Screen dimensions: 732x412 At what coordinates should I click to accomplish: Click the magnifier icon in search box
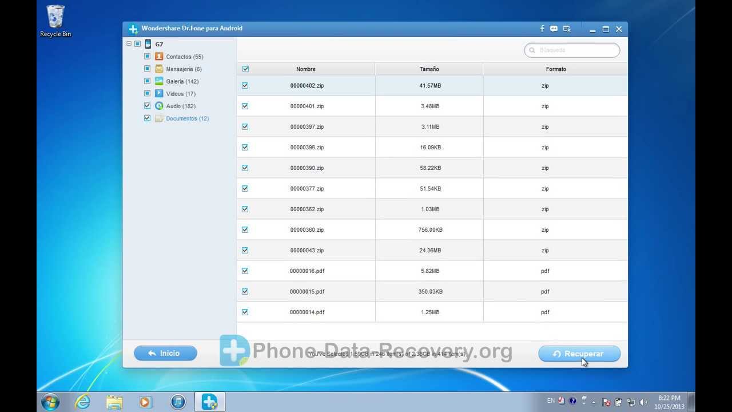click(532, 50)
